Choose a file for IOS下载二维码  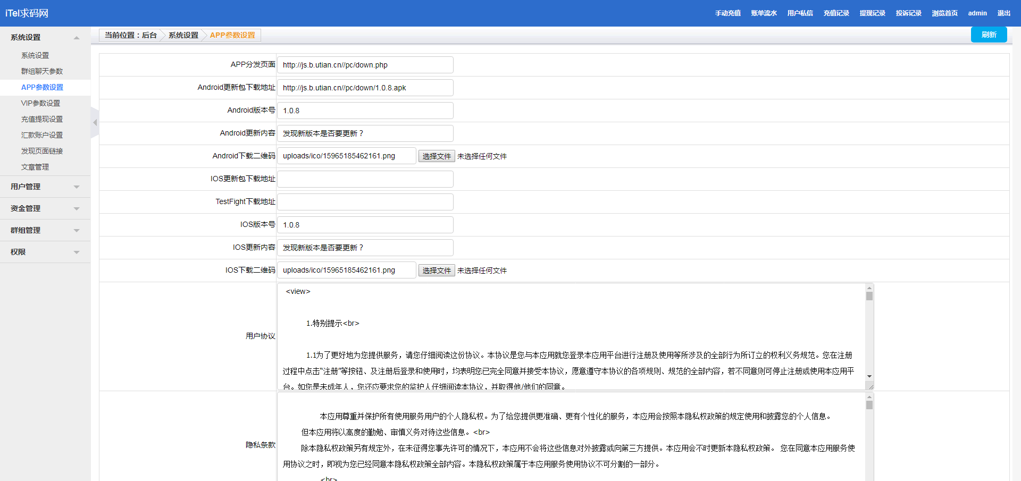tap(436, 271)
